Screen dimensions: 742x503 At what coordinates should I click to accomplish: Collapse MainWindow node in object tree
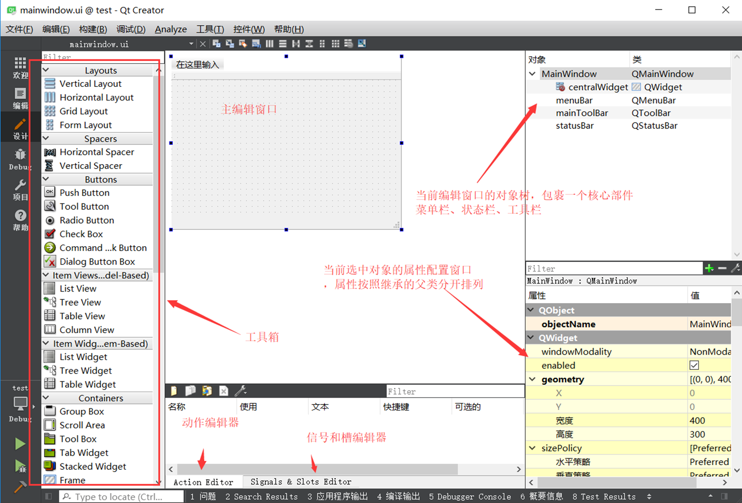(x=533, y=74)
